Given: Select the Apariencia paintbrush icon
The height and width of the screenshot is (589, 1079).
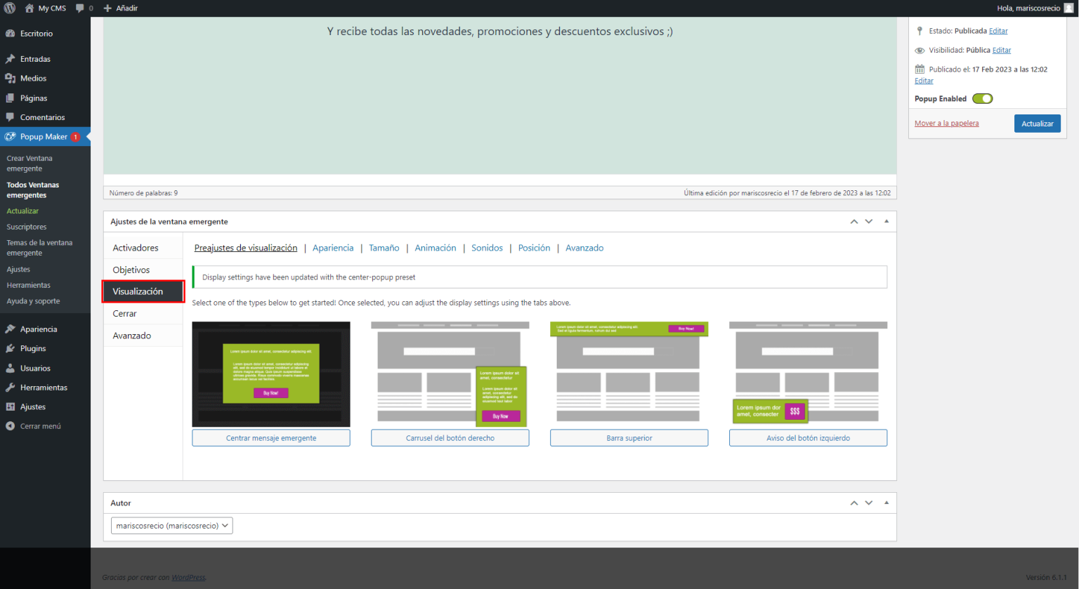Looking at the screenshot, I should point(11,329).
